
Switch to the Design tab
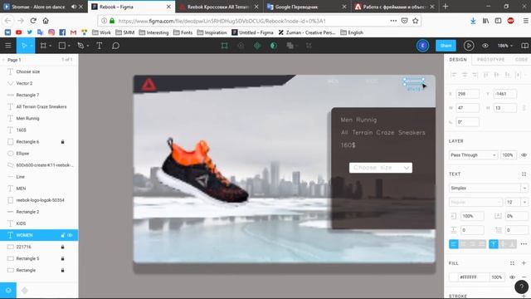tap(458, 59)
